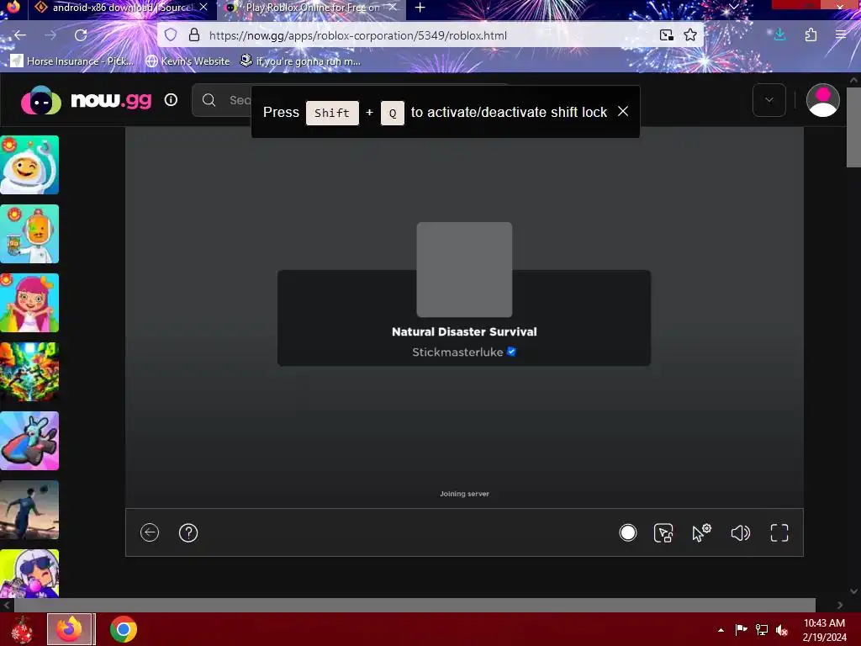Dismiss the shift lock tip
Viewport: 861px width, 646px height.
[623, 112]
